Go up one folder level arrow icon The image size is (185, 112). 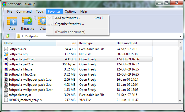pyautogui.click(x=8, y=36)
